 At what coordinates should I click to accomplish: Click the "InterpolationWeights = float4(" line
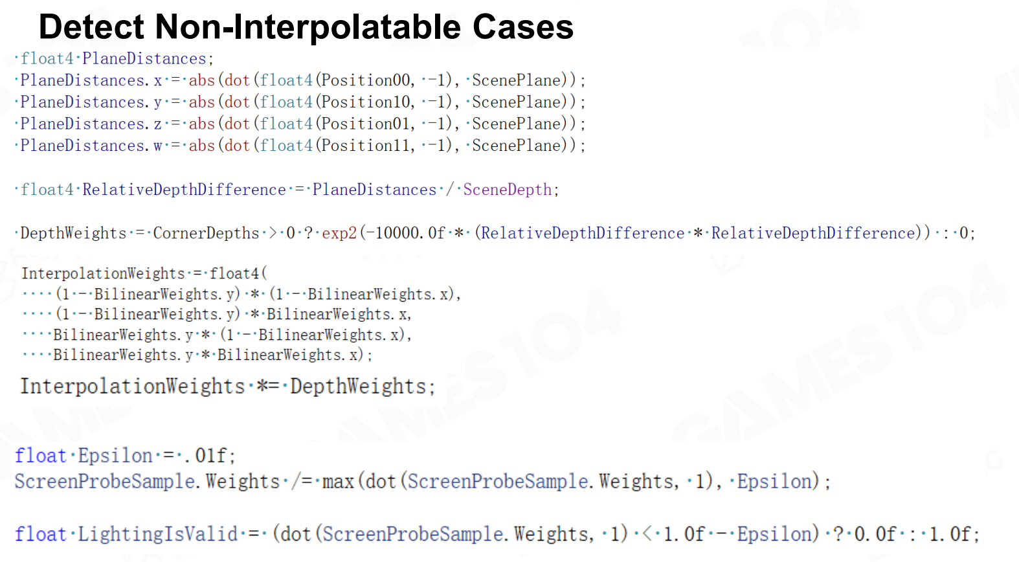tap(144, 273)
